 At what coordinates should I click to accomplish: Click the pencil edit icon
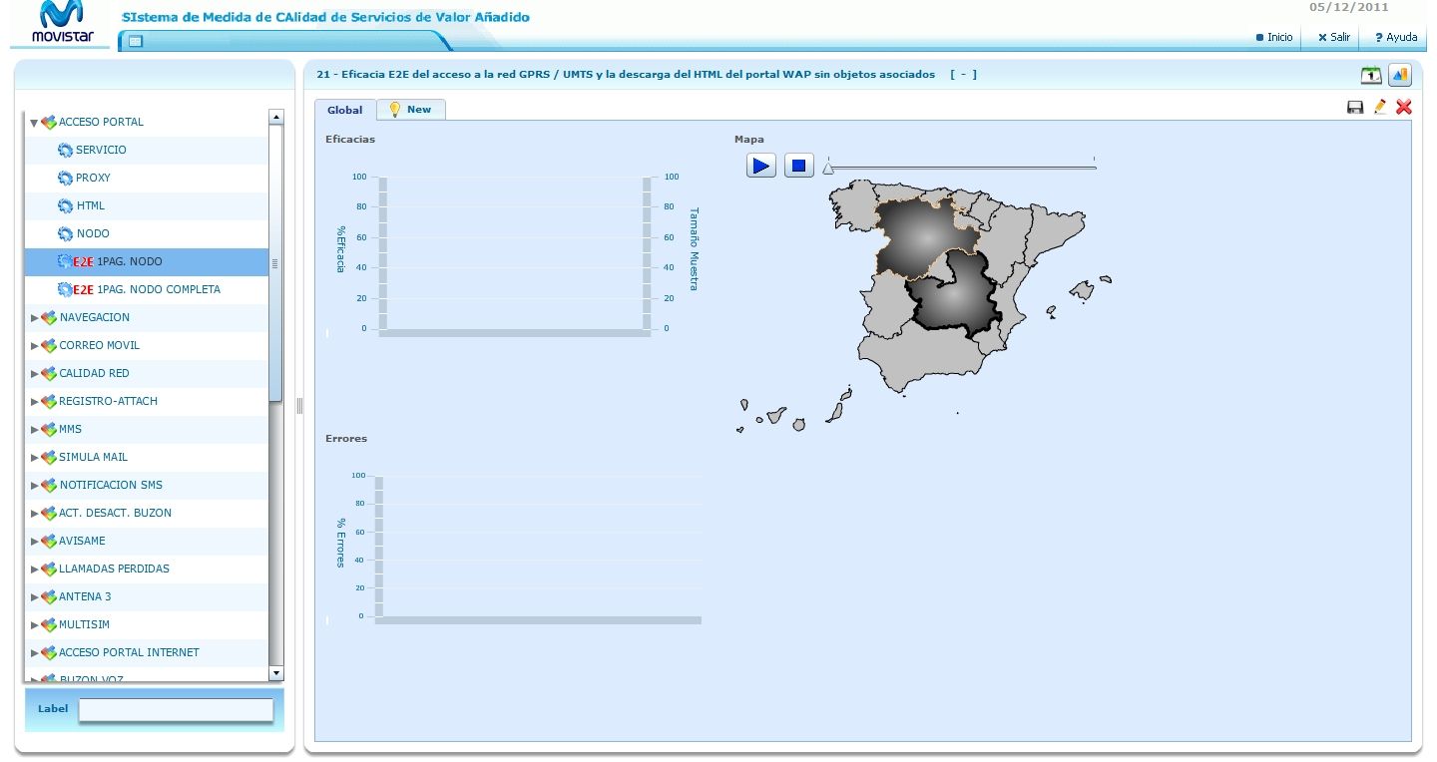(1380, 107)
